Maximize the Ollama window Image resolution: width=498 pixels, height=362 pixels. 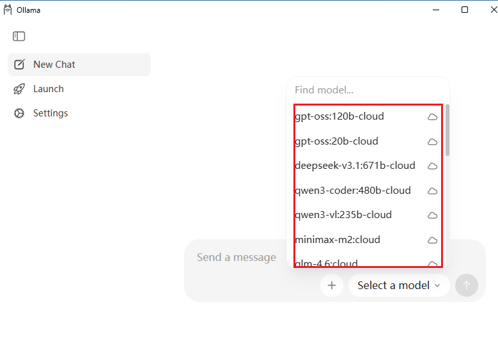click(x=465, y=10)
